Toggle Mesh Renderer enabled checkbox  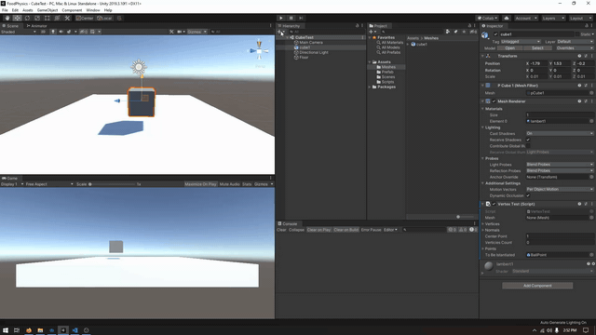click(494, 101)
